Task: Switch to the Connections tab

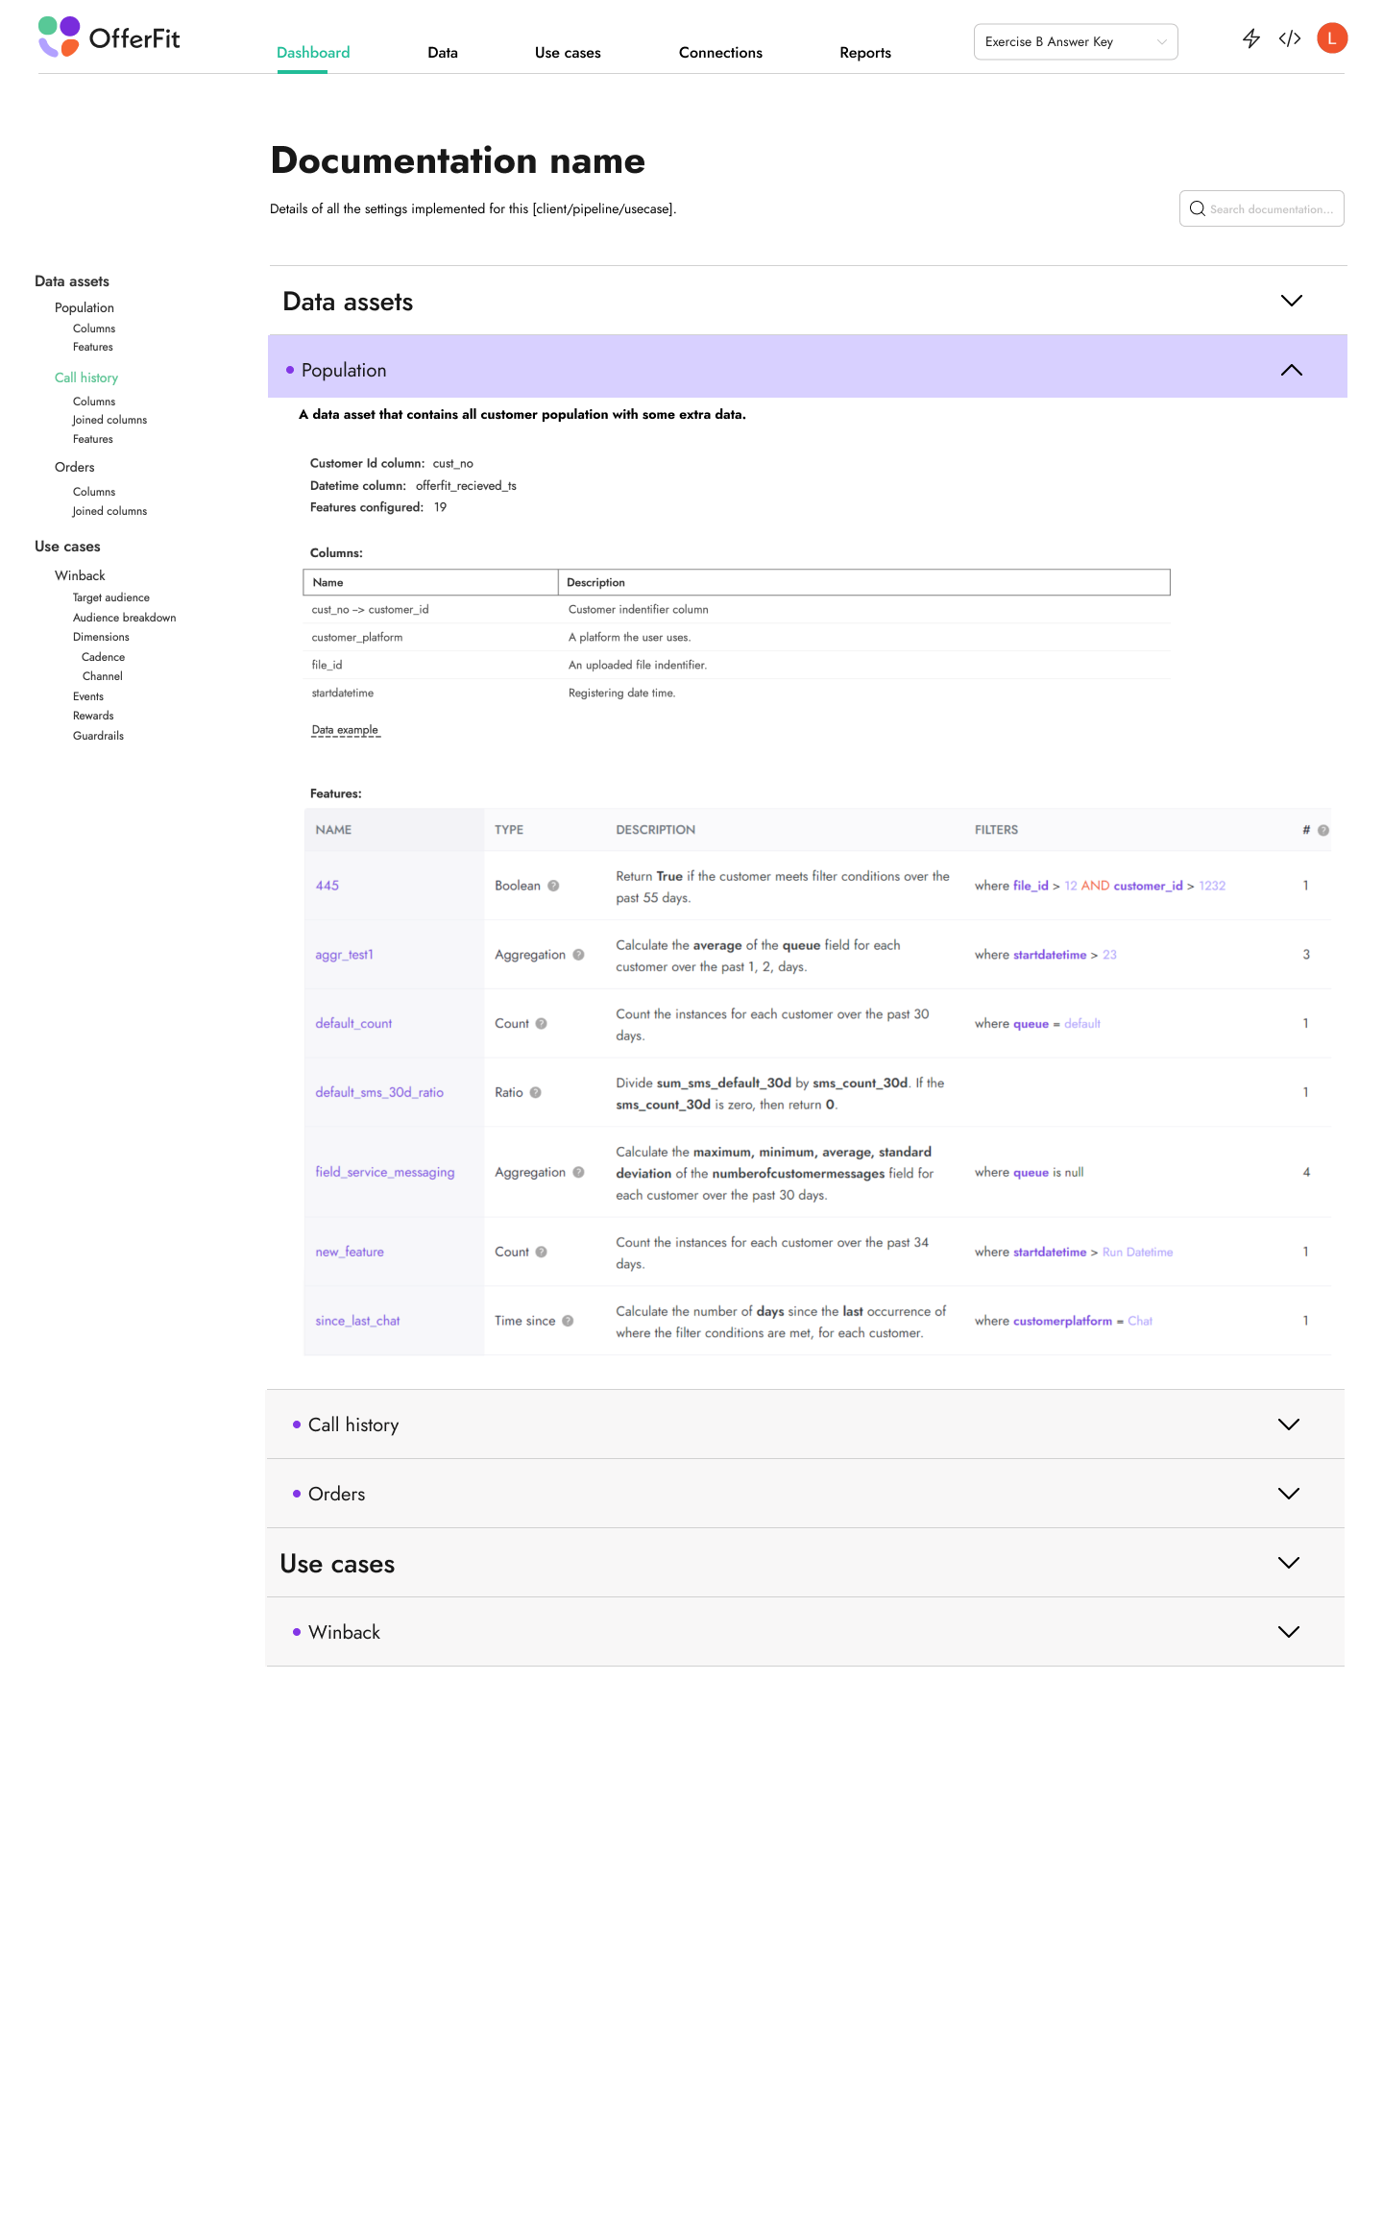Action: [x=720, y=53]
